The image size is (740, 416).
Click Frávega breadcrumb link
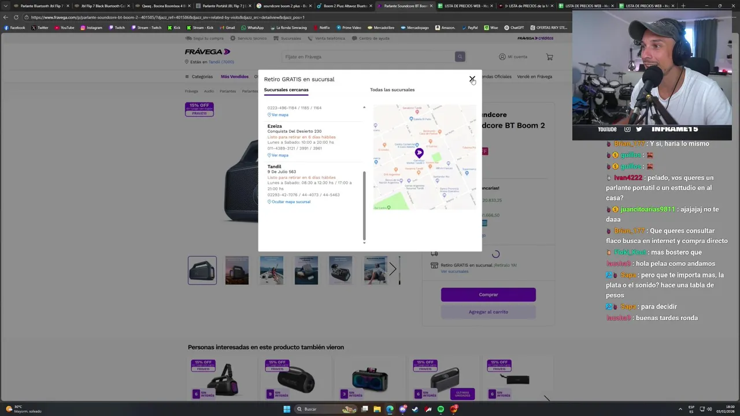point(191,91)
